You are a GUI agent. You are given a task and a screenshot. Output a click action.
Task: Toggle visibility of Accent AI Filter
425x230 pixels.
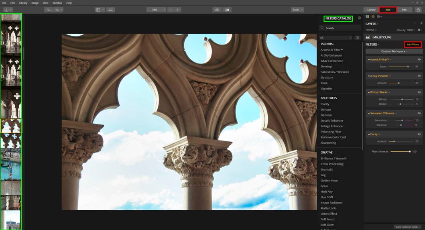point(419,59)
